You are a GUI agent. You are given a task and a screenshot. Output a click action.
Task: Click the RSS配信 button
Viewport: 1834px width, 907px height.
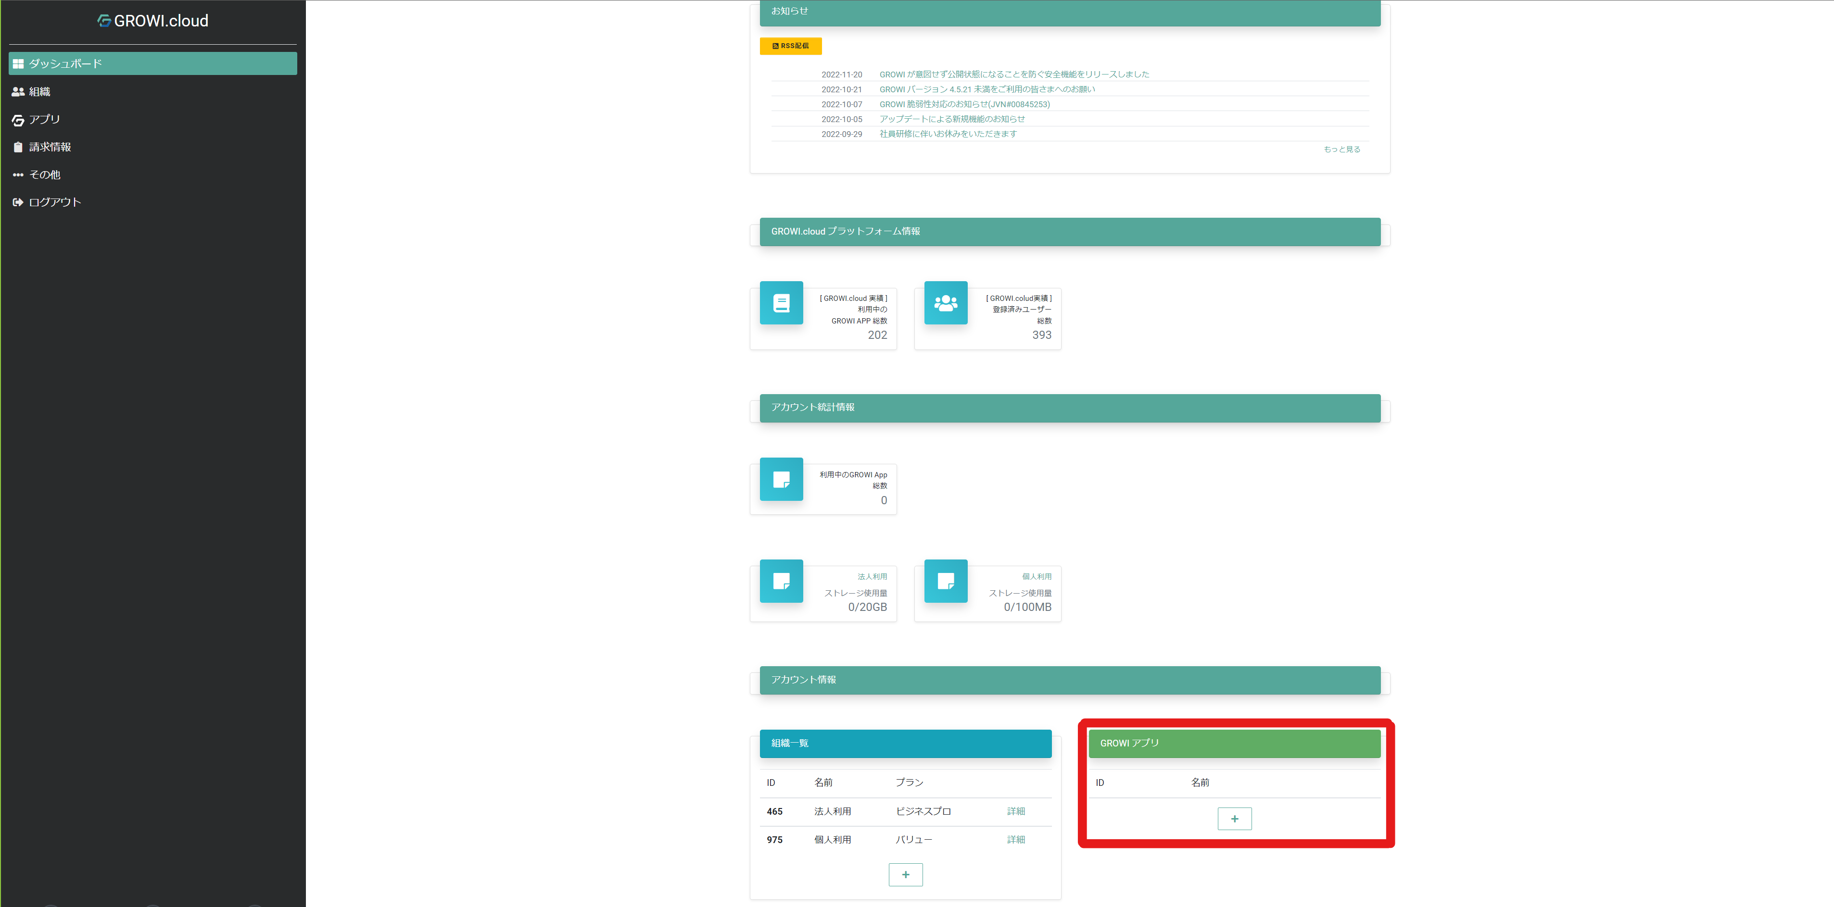(x=790, y=46)
